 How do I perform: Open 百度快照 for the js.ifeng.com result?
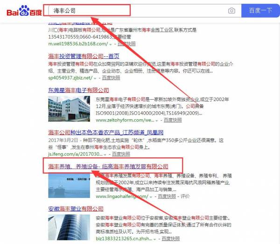[x=121, y=154]
